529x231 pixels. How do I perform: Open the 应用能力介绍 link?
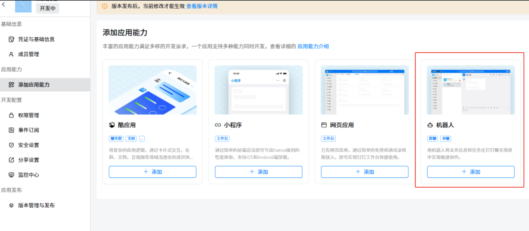[x=313, y=46]
